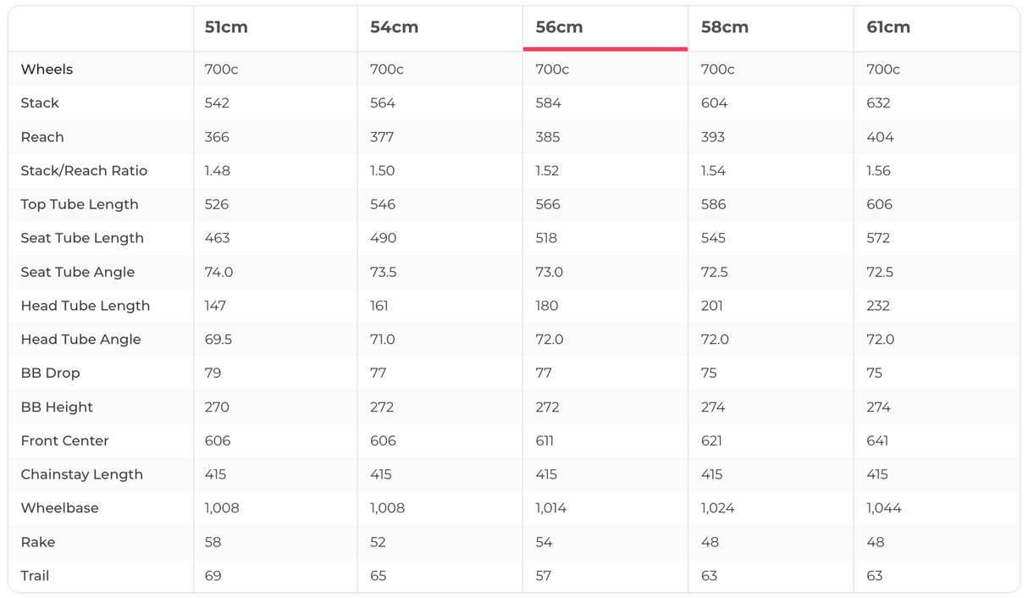Select the Chainstay Length row label
Viewport: 1028px width, 598px height.
pyautogui.click(x=81, y=474)
